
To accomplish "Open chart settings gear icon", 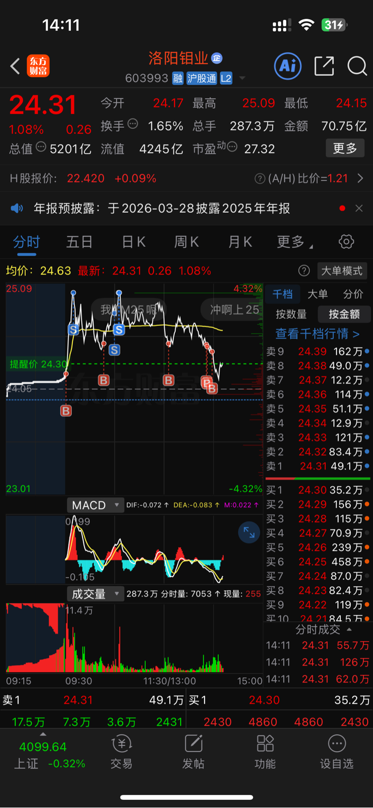I will [x=346, y=241].
